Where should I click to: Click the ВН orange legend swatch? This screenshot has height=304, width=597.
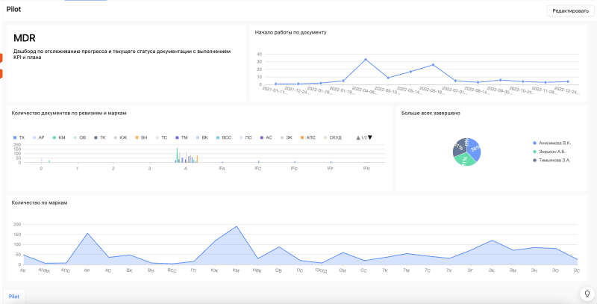coord(137,138)
